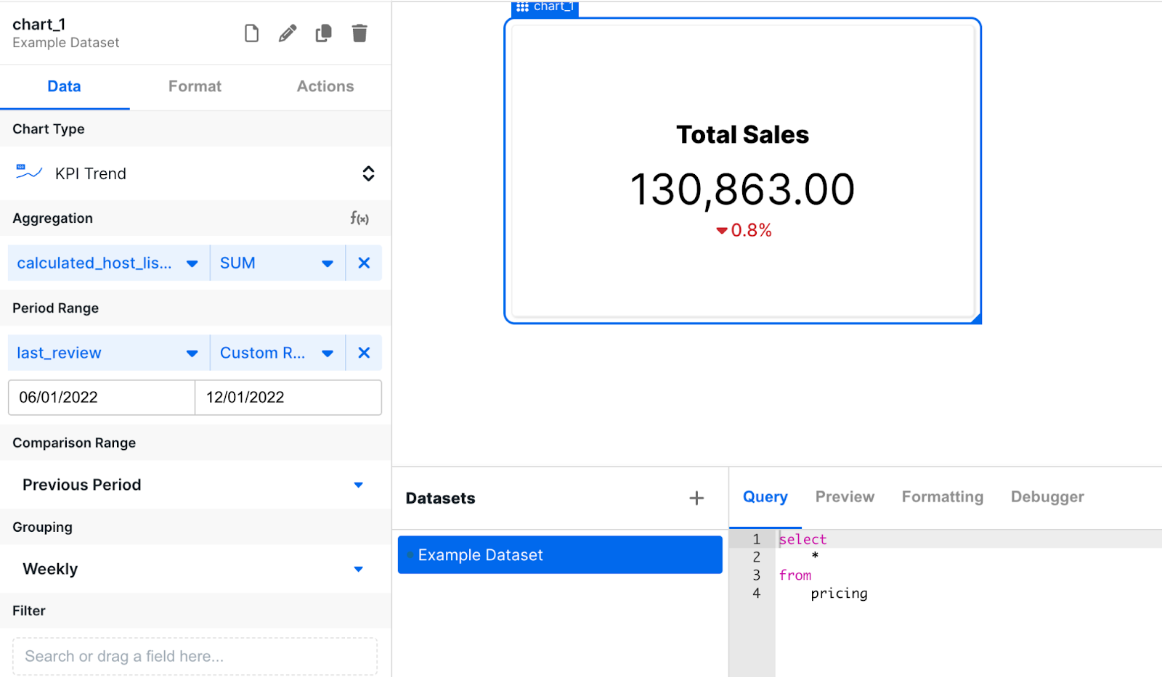This screenshot has height=677, width=1162.
Task: Delete chart_1 with the trash icon
Action: [x=359, y=33]
